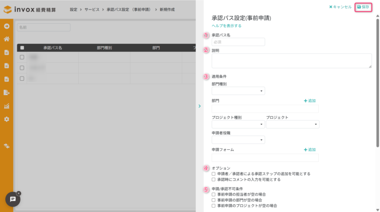
Task: Click 追加 next to 申請フォーム
Action: point(310,150)
